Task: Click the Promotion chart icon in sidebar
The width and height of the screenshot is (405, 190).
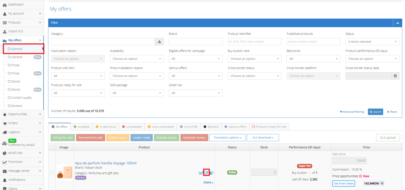Action: click(x=4, y=162)
